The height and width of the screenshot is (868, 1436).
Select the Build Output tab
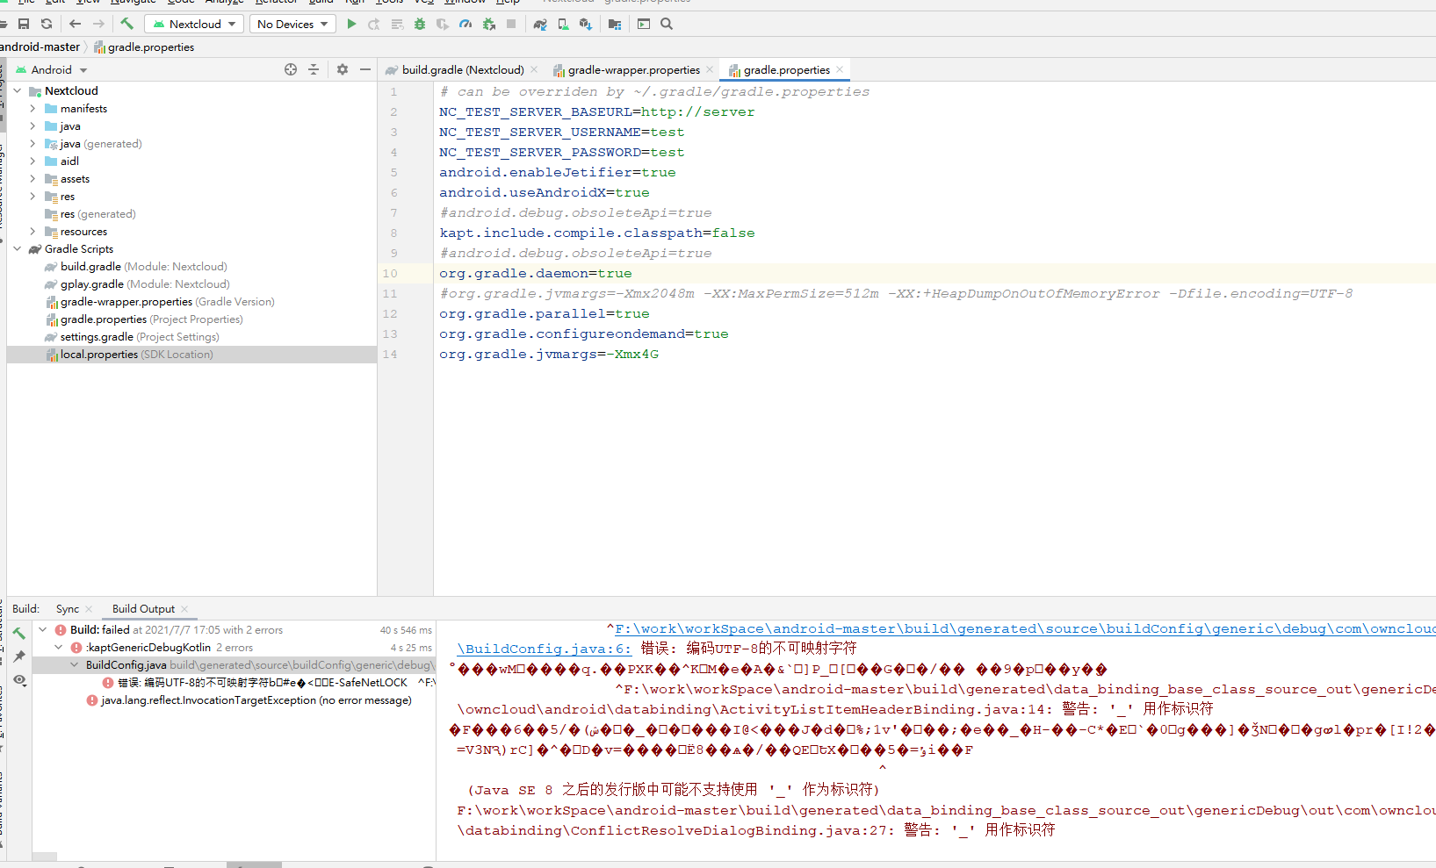pos(143,609)
